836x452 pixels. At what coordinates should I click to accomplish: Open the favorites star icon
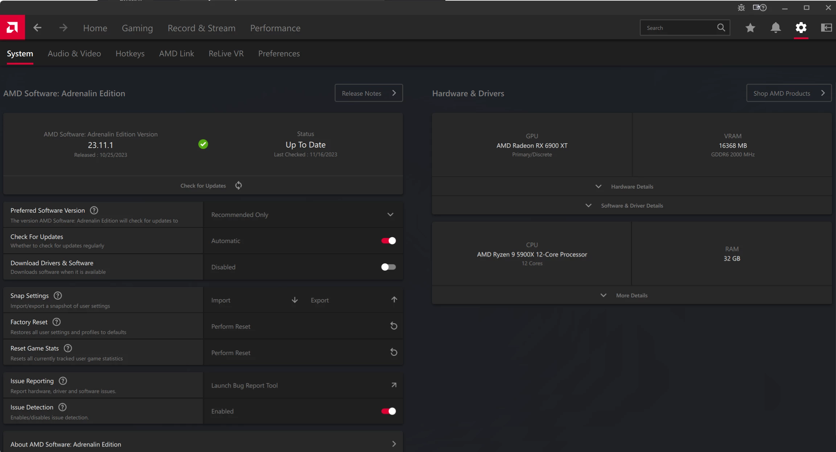pyautogui.click(x=750, y=28)
